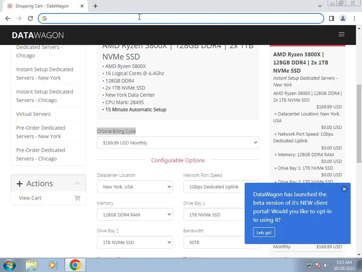This screenshot has height=272, width=362.
Task: Select Dedicated Servers - Chicago category
Action: [x=39, y=51]
